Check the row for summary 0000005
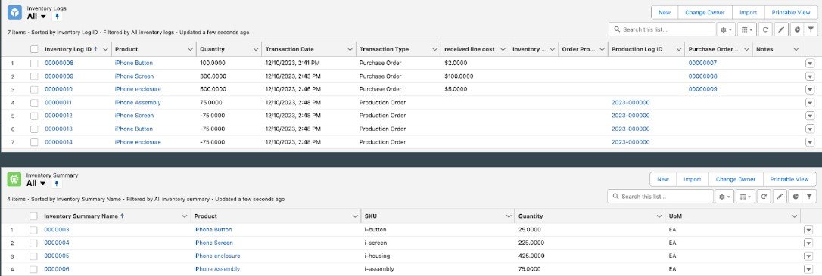822x276 pixels. [x=33, y=256]
